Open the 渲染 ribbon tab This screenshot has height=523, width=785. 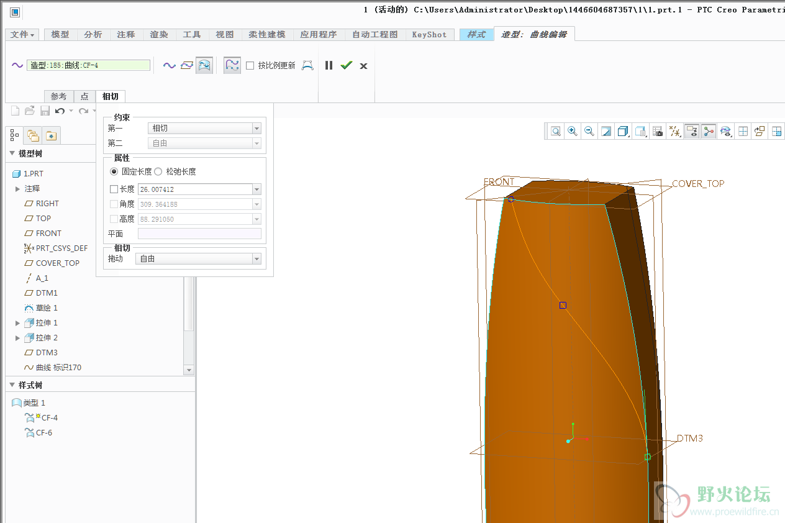pos(159,35)
